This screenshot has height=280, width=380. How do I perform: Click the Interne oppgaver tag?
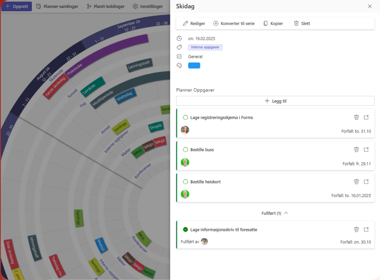pyautogui.click(x=205, y=47)
